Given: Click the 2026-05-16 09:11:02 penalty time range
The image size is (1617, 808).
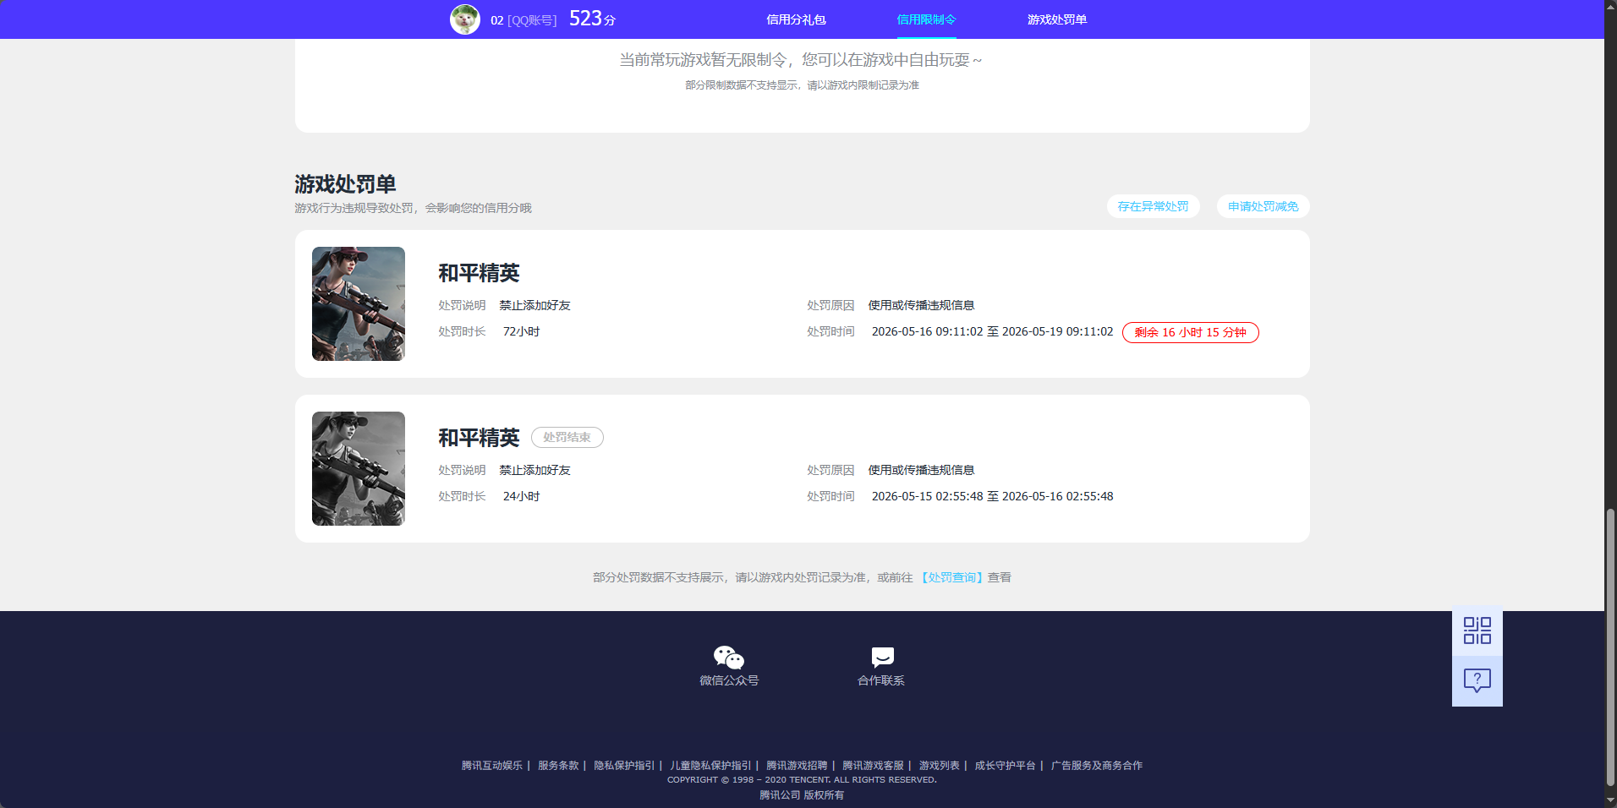Looking at the screenshot, I should click(x=992, y=331).
